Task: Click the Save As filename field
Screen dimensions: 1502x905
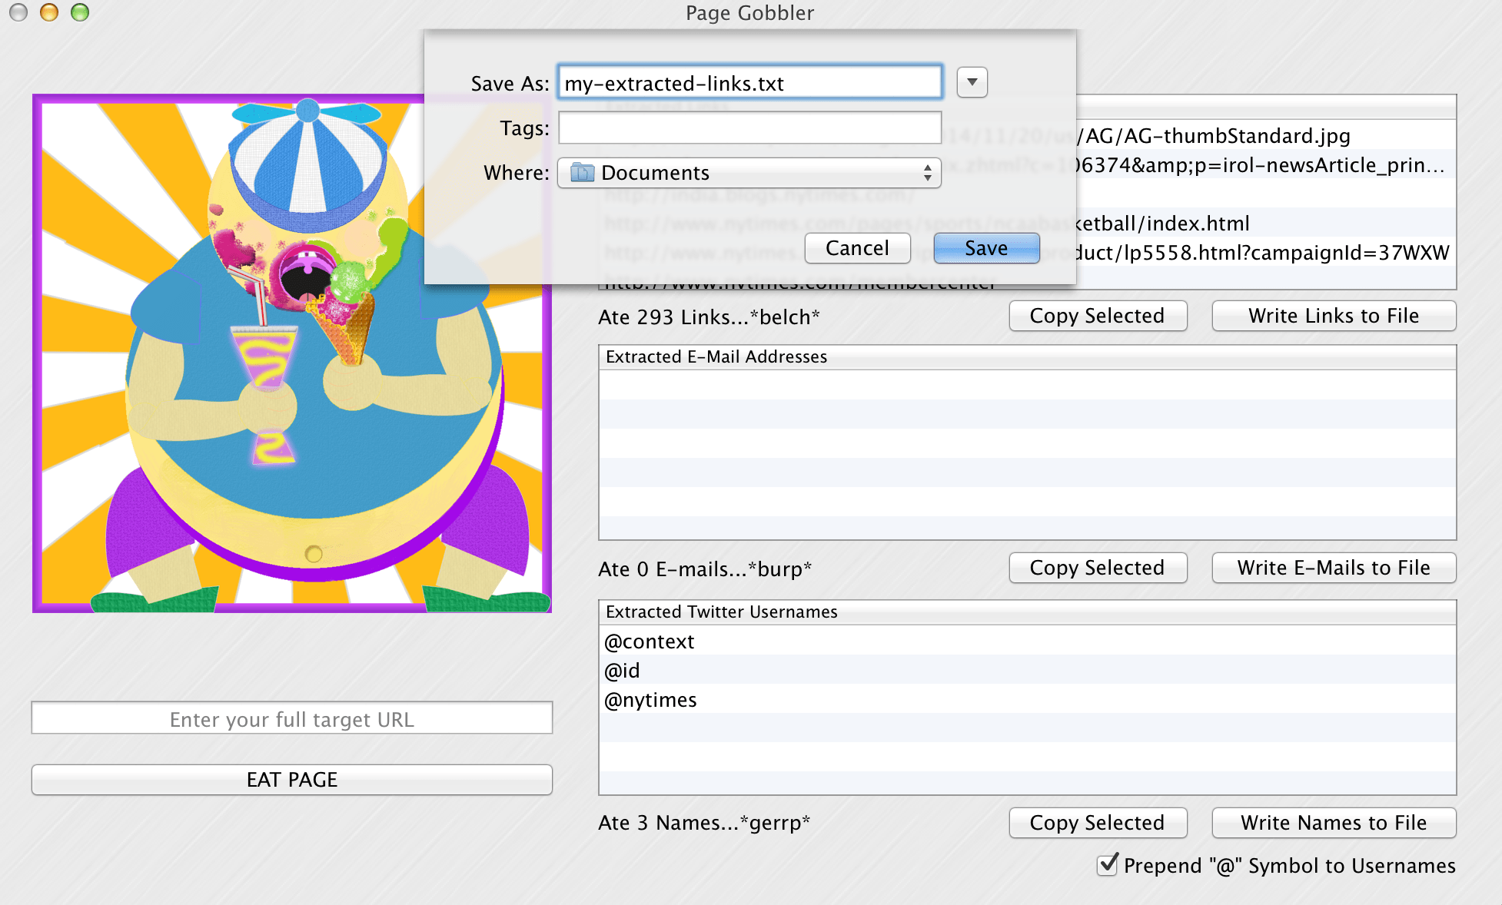Action: click(x=749, y=82)
